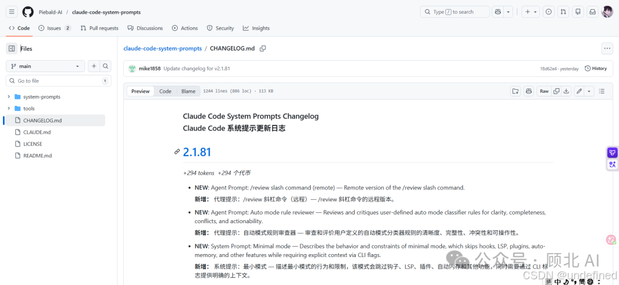
Task: Click the 2.1.81 heading link
Action: point(197,152)
